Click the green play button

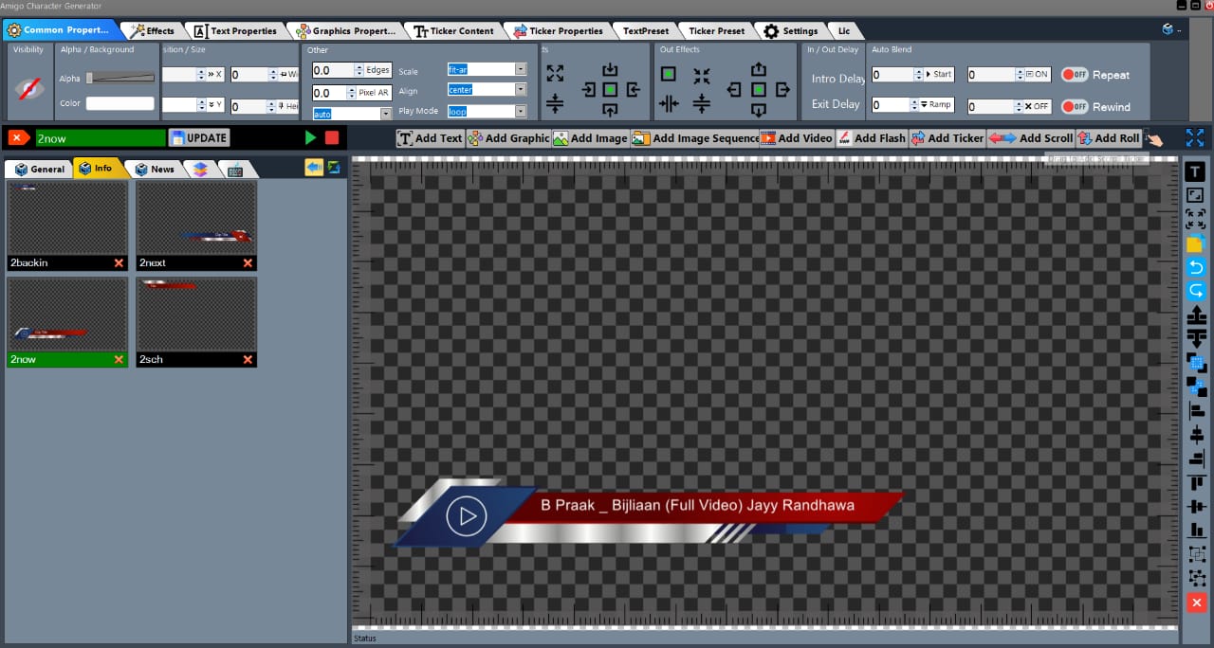click(310, 137)
